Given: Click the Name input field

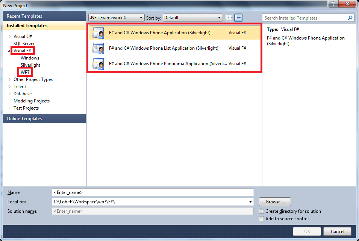Looking at the screenshot, I should point(153,192).
